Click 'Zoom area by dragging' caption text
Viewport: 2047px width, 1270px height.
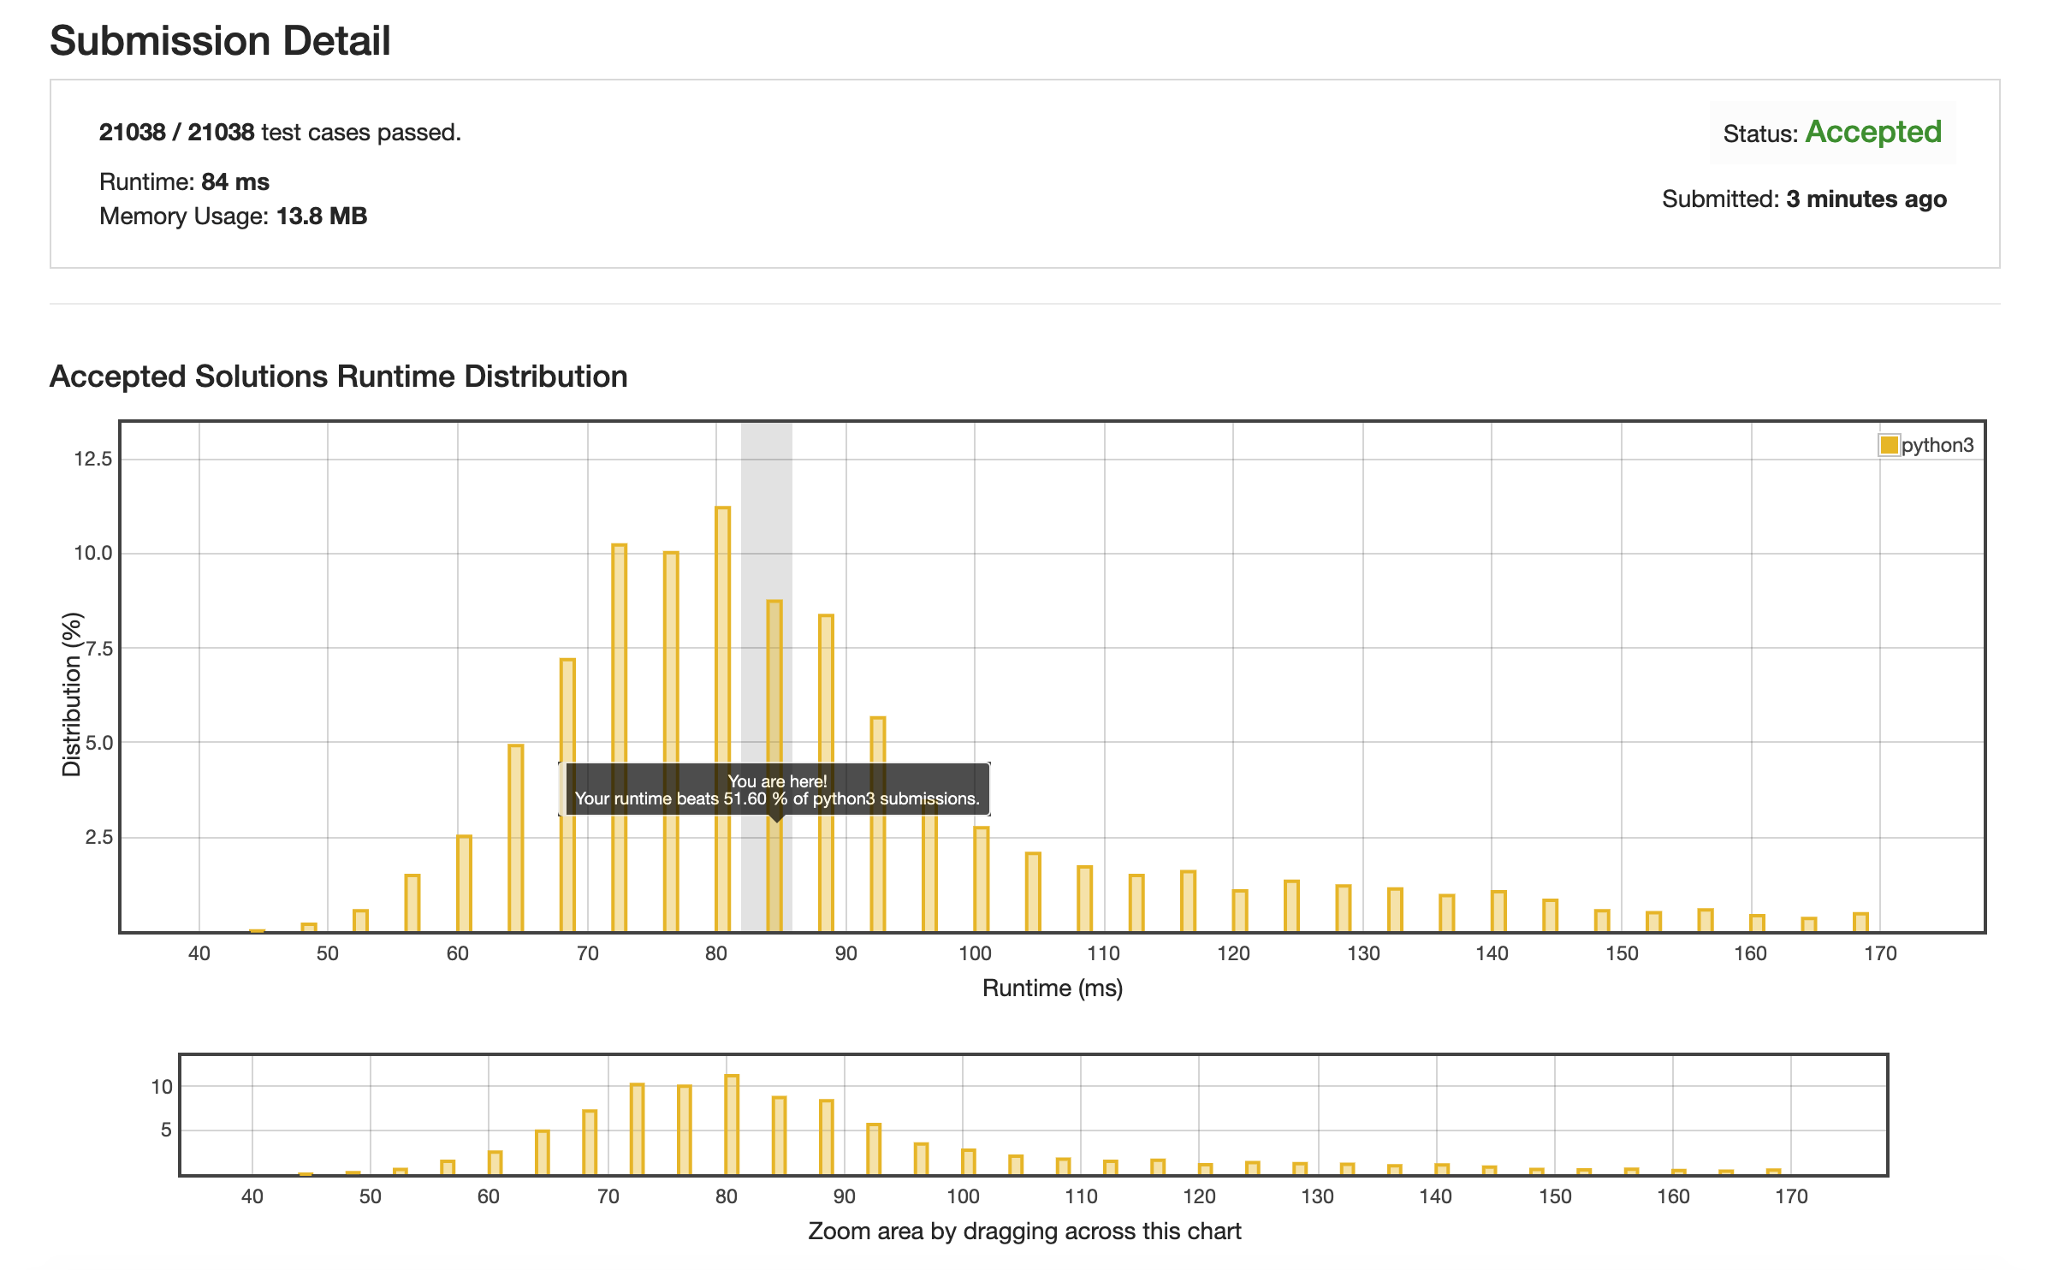click(x=1023, y=1231)
